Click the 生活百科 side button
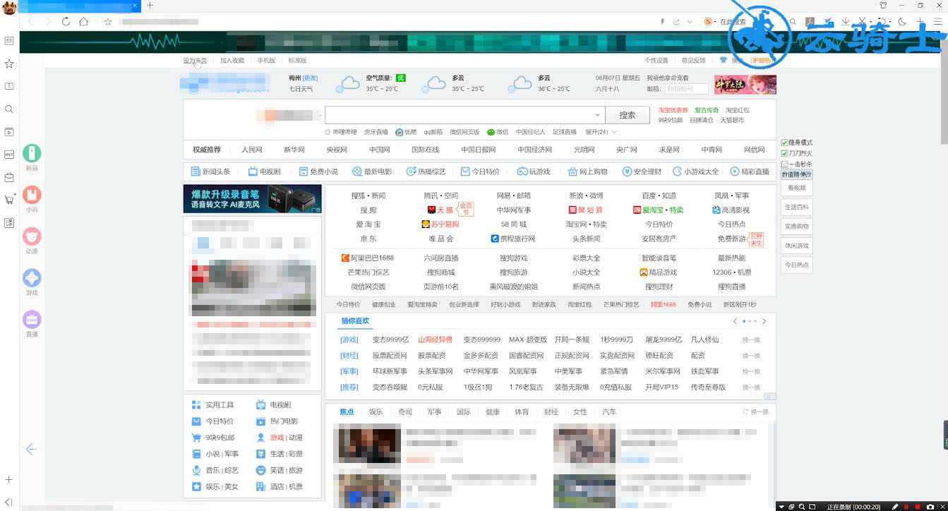This screenshot has width=948, height=511. point(796,208)
